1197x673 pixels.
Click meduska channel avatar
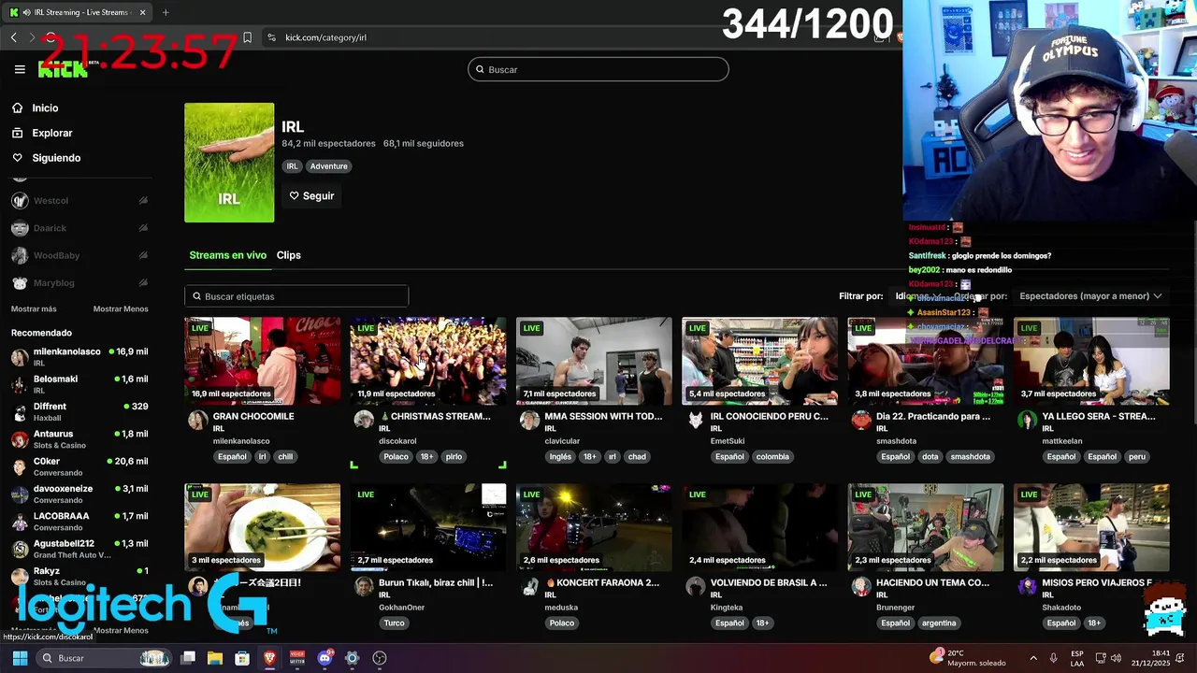point(529,586)
